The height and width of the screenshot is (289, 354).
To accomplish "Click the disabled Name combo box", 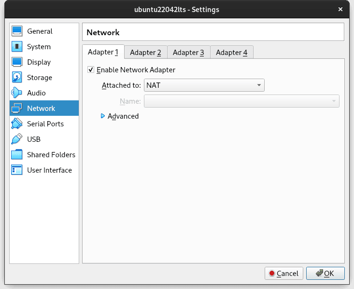I will [x=241, y=101].
